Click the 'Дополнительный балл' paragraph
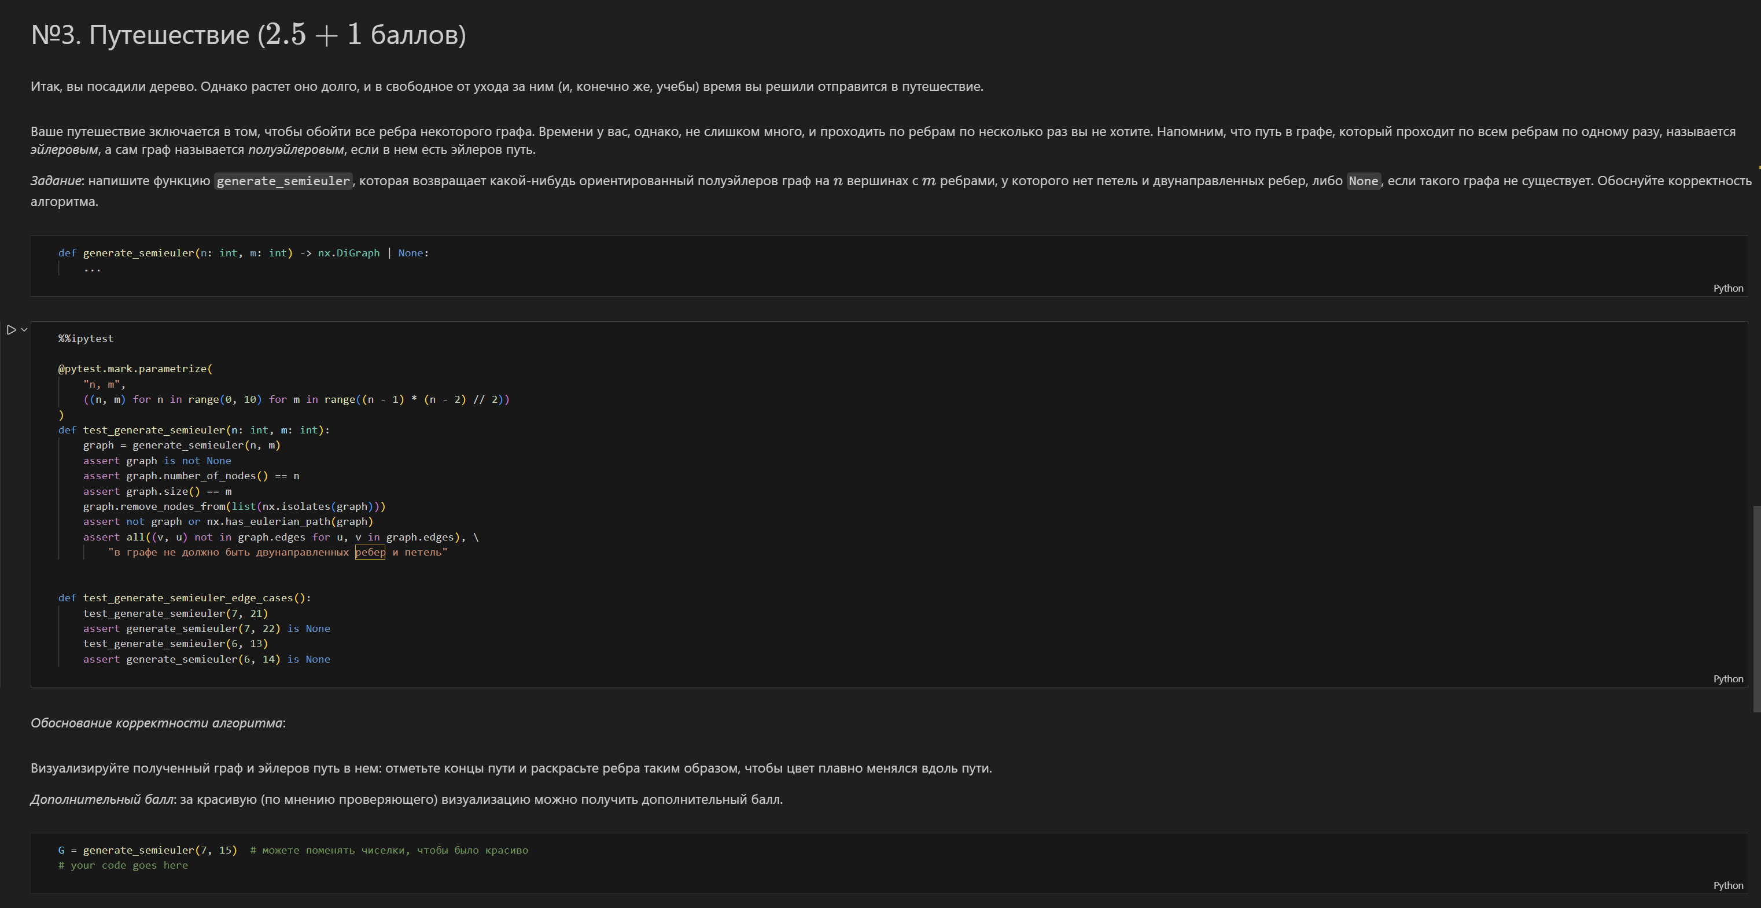The image size is (1761, 908). (406, 799)
